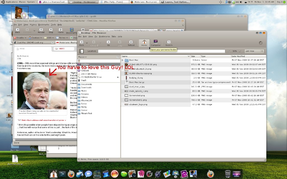Select Rteam-Test bookmark in sidebar
This screenshot has height=179, width=287.
[x=99, y=114]
